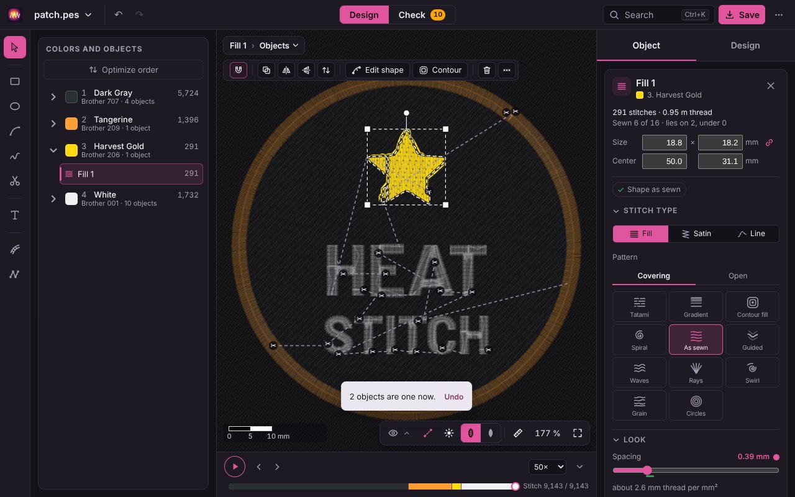Select the ellipse shape tool

(15, 106)
